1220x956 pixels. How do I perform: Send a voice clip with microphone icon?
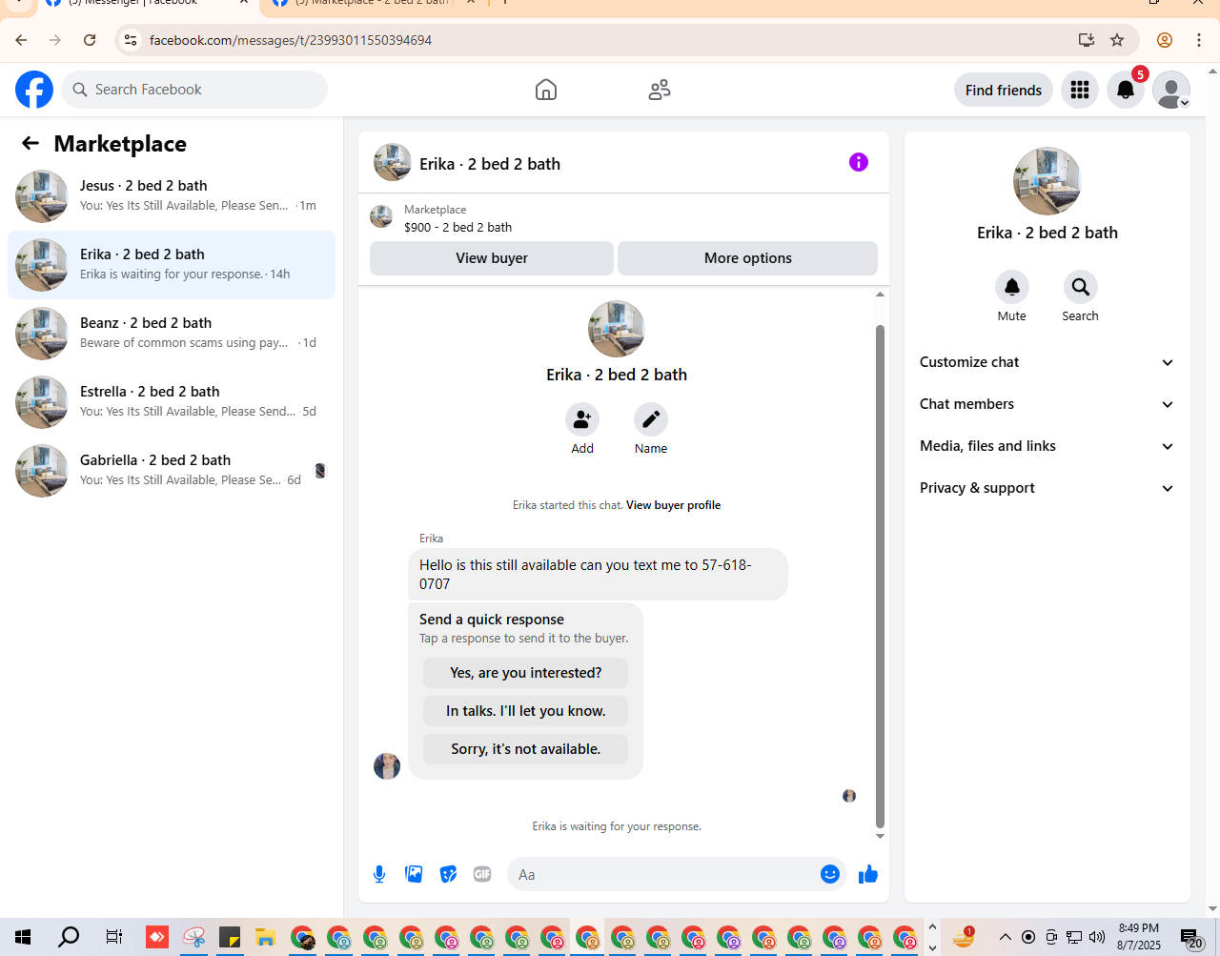[379, 874]
